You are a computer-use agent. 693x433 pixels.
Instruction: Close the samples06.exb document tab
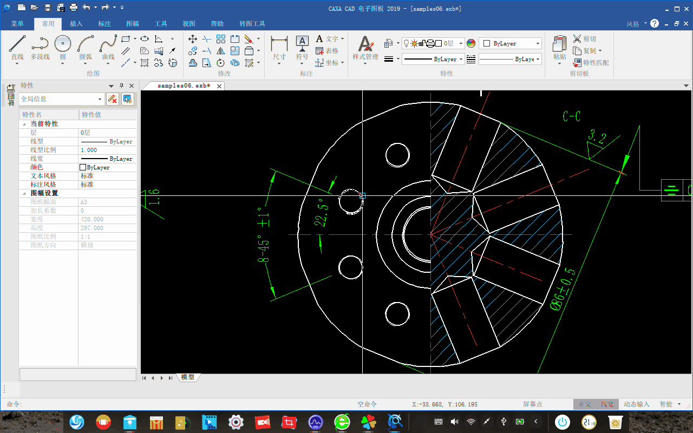219,86
